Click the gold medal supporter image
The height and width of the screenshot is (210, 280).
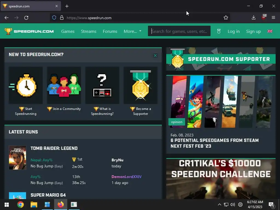[141, 85]
